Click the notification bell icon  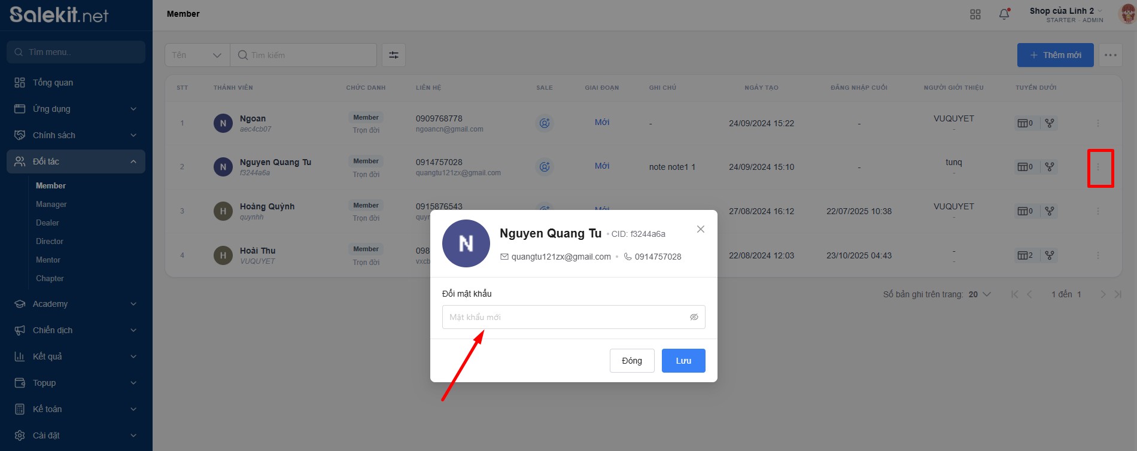pyautogui.click(x=1004, y=14)
